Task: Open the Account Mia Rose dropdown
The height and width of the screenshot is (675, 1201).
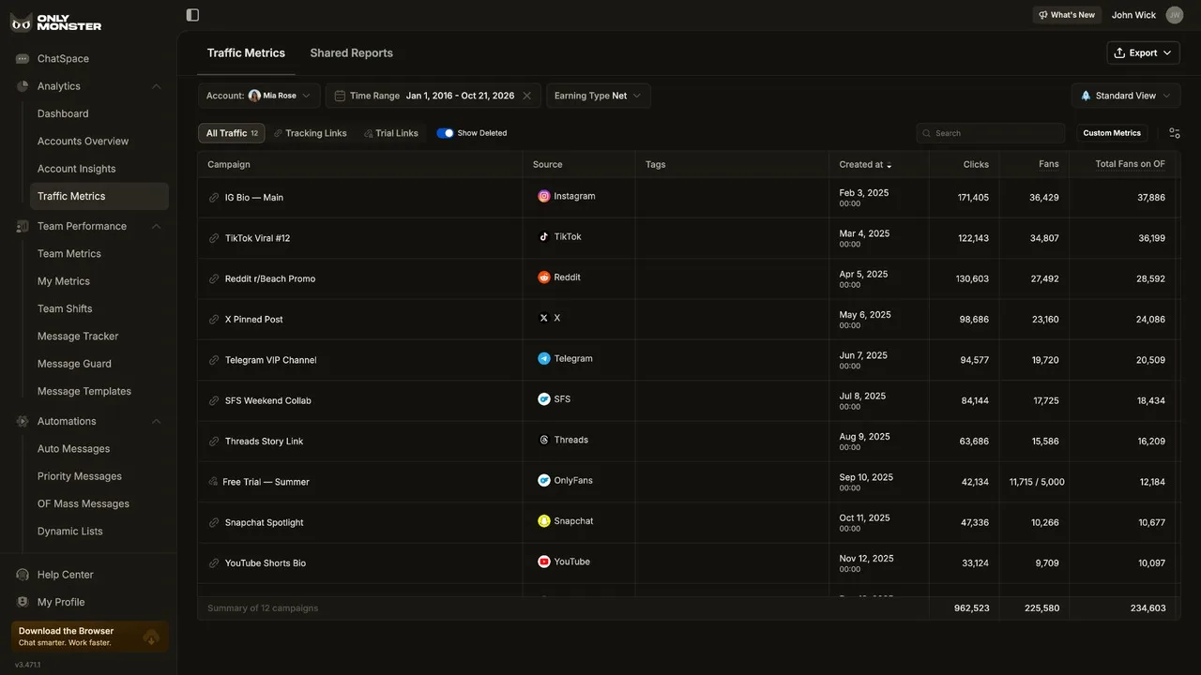Action: (x=259, y=96)
